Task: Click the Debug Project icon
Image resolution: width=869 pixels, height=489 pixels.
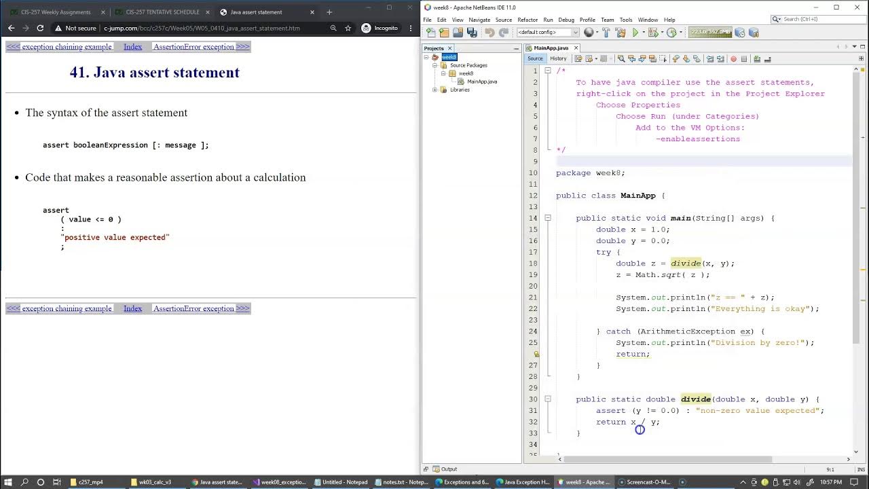Action: tap(653, 33)
